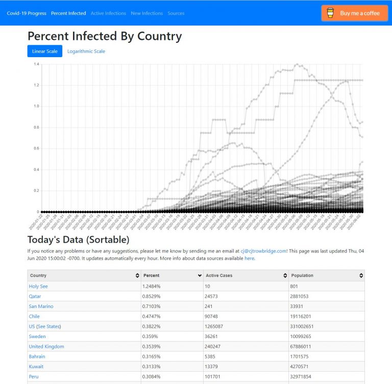Switch chart to Linear Scale
Image resolution: width=392 pixels, height=384 pixels.
pos(45,51)
